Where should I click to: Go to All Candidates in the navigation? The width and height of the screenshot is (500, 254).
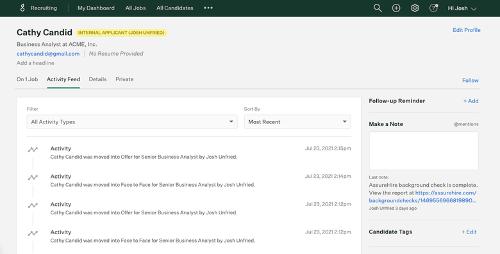(175, 8)
